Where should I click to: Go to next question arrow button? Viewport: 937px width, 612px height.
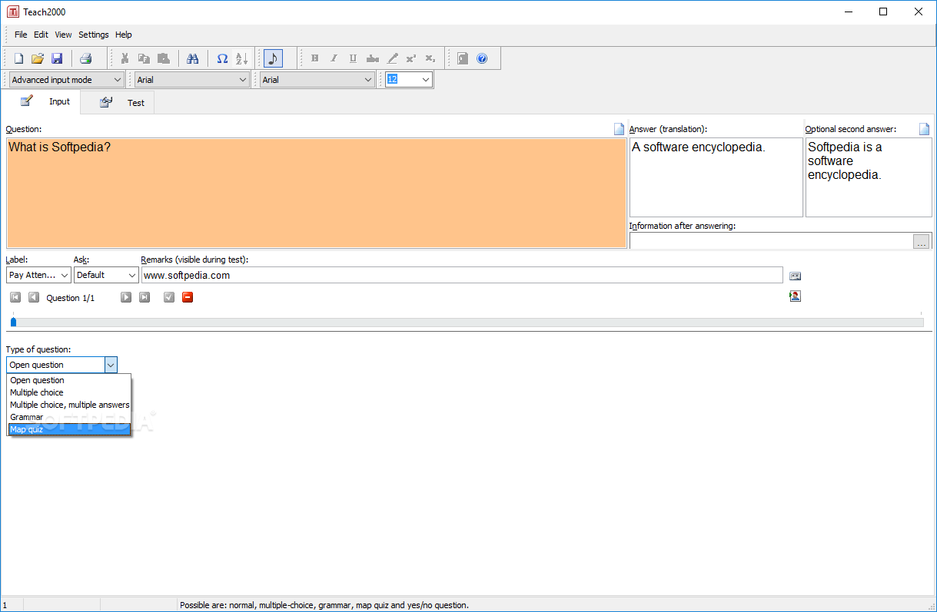[x=126, y=297]
